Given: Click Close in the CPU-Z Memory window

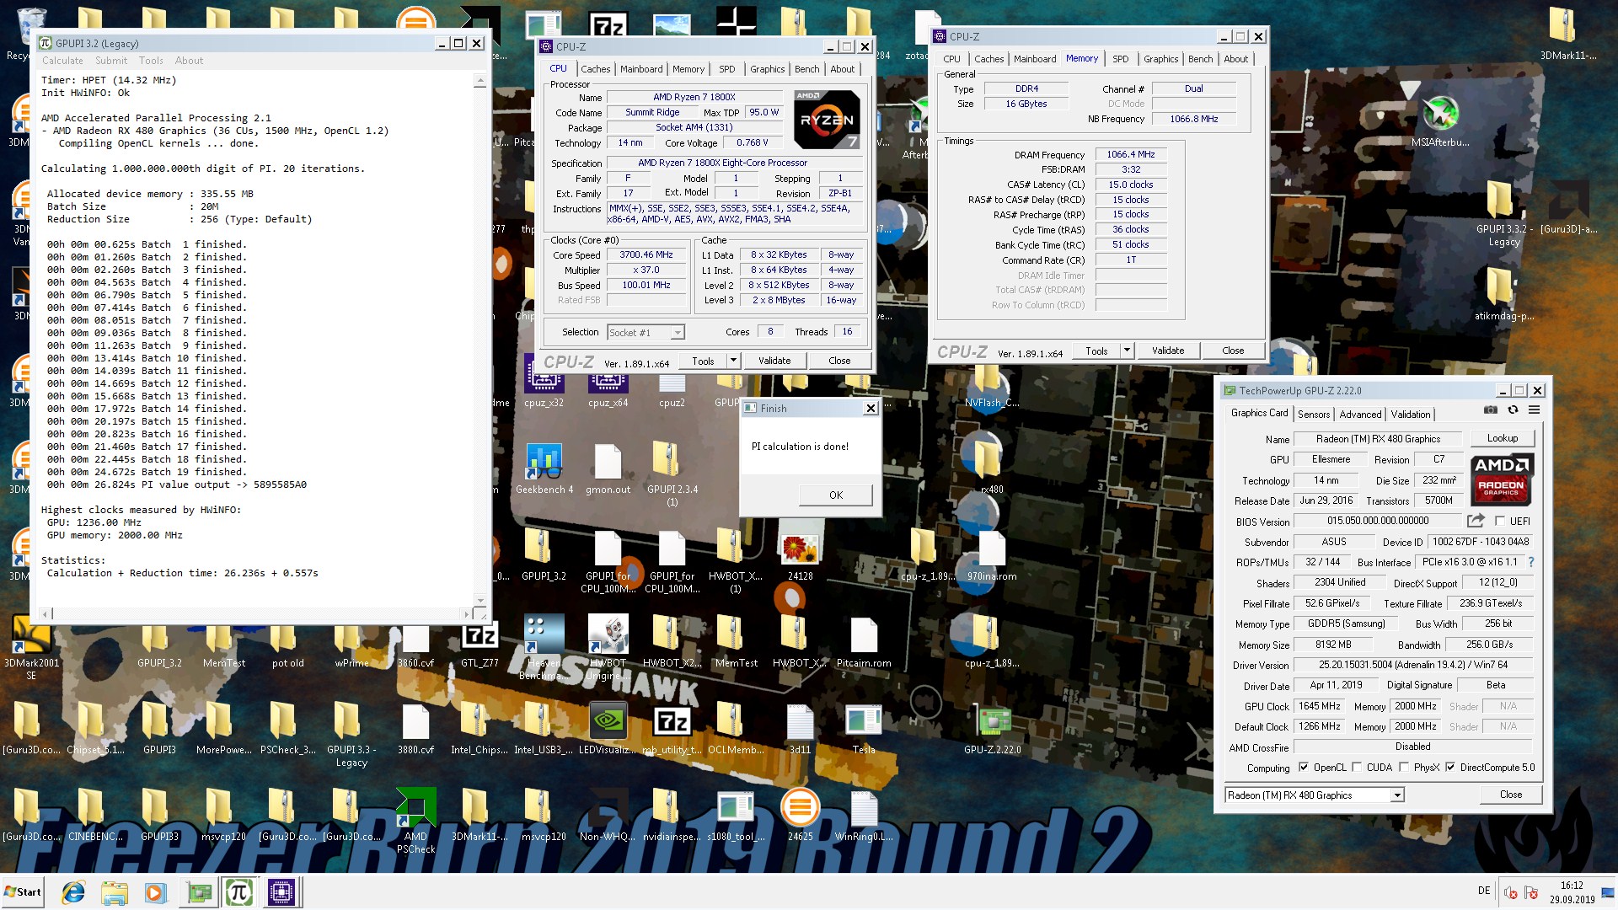Looking at the screenshot, I should point(1232,351).
